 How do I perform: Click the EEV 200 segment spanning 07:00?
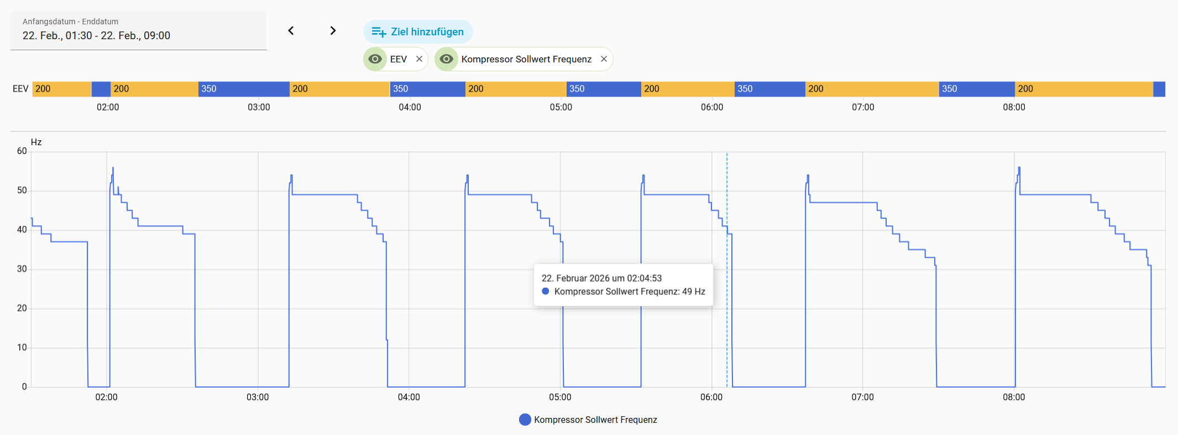pos(871,89)
